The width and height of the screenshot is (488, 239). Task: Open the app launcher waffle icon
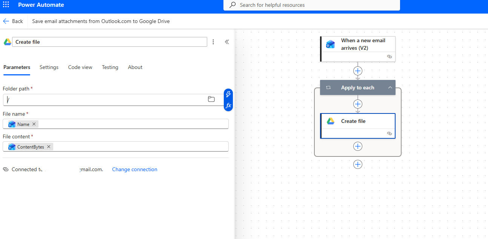point(6,5)
